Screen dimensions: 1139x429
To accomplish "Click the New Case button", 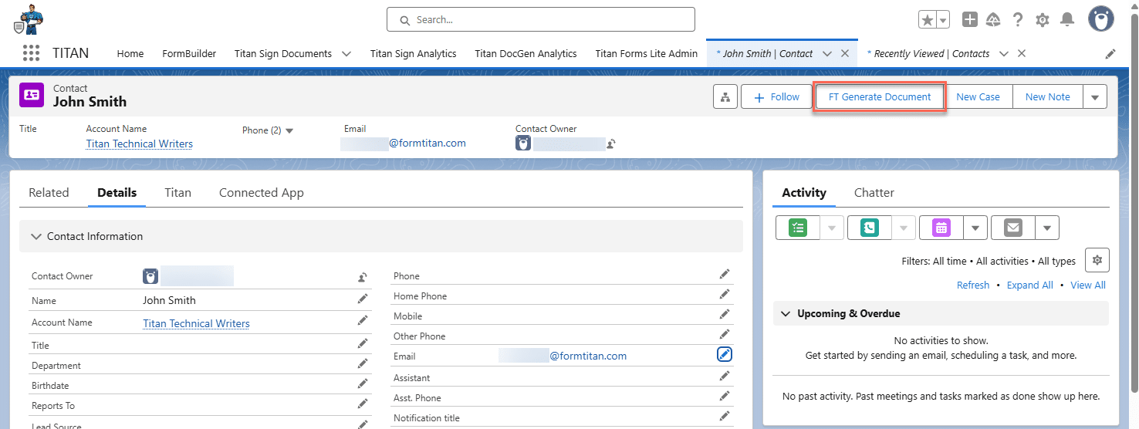I will (978, 97).
